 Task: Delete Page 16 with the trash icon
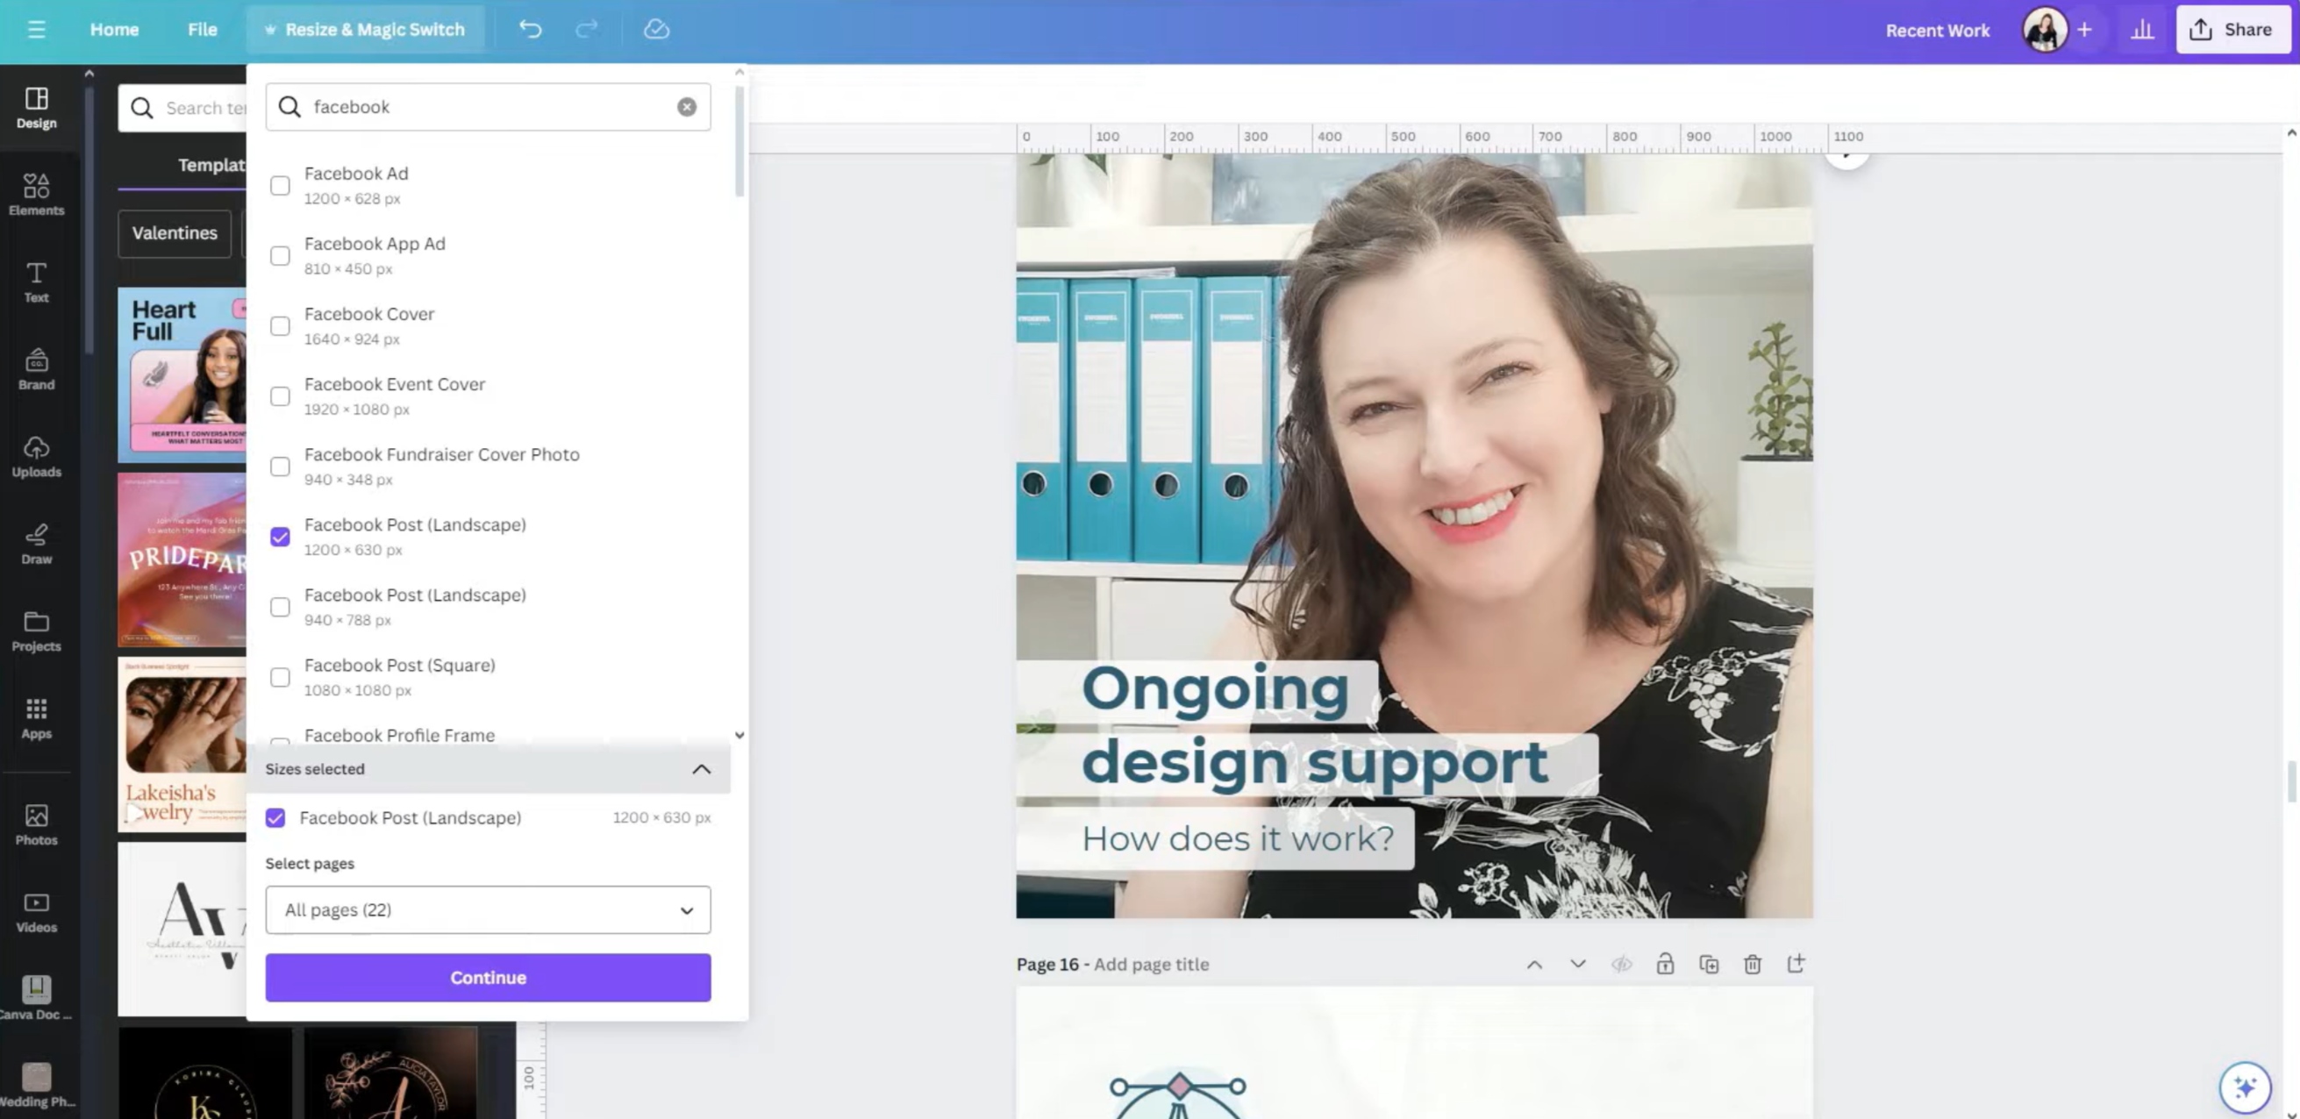coord(1753,964)
